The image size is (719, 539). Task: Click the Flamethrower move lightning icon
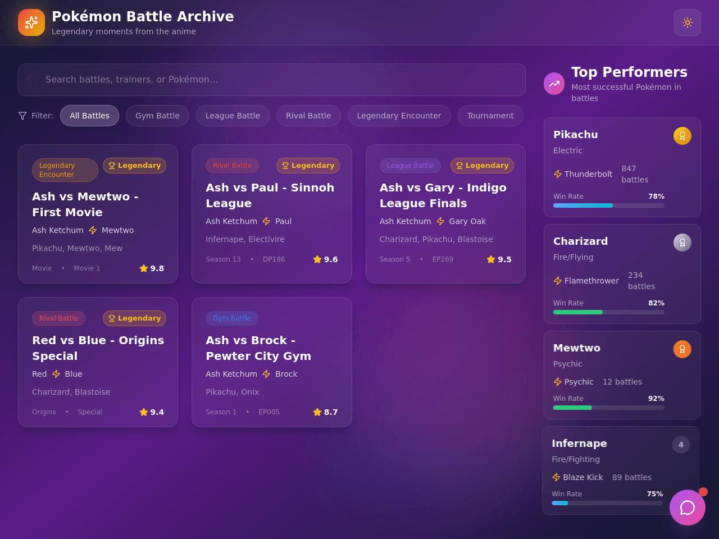click(x=558, y=281)
